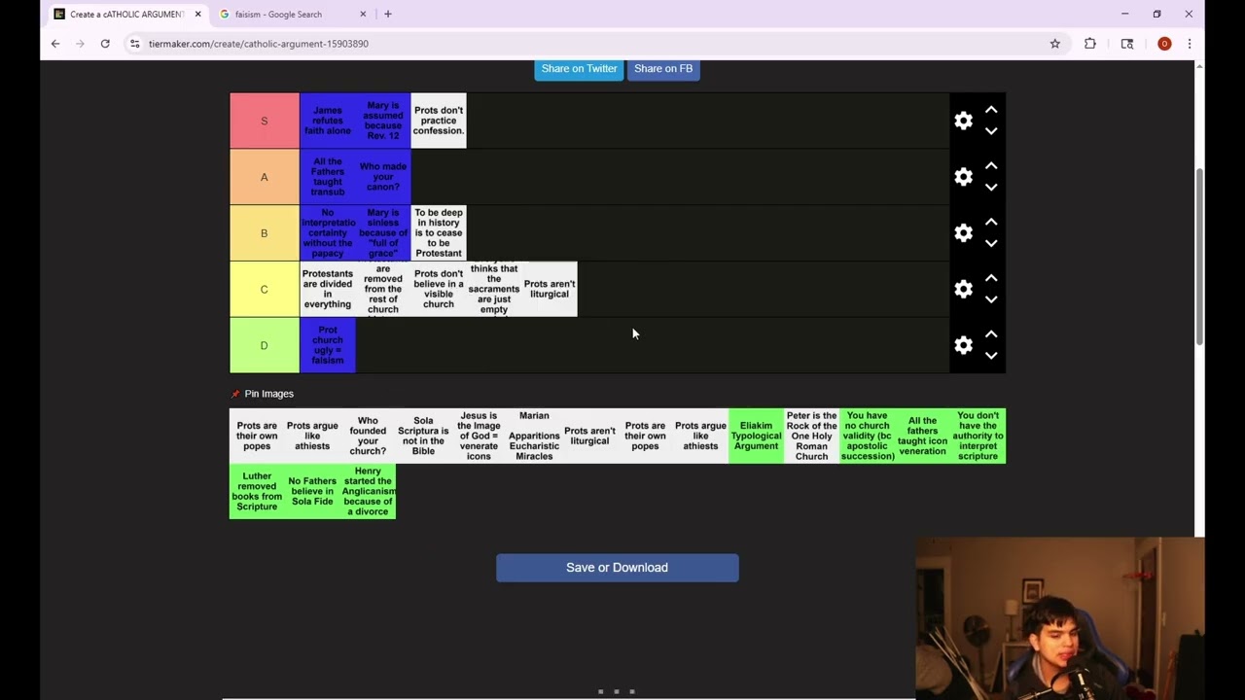
Task: Click the B tier label cell
Action: (x=264, y=233)
